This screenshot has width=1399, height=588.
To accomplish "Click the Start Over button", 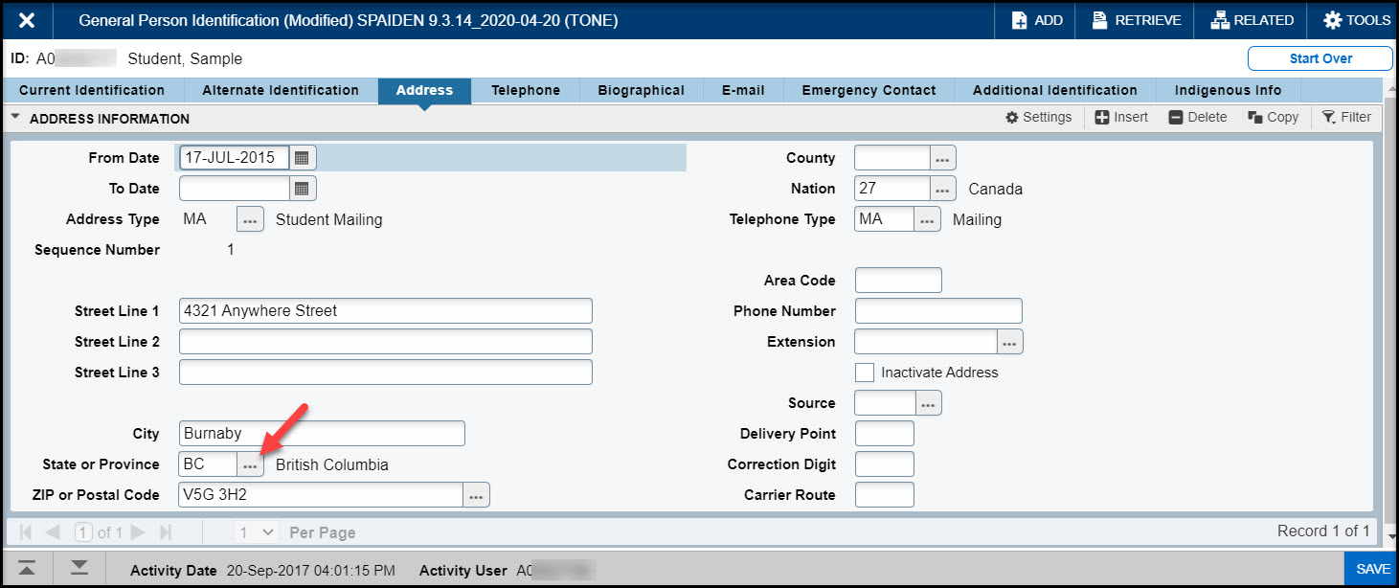I will click(1320, 58).
